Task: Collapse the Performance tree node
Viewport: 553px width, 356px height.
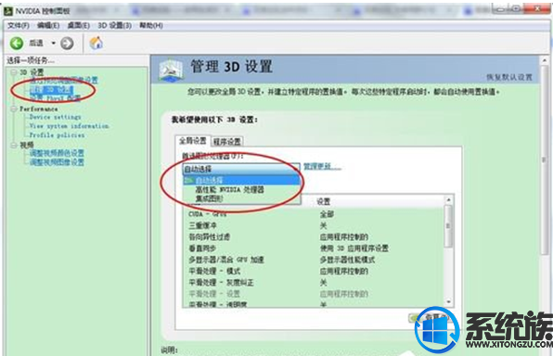Action: pyautogui.click(x=14, y=108)
